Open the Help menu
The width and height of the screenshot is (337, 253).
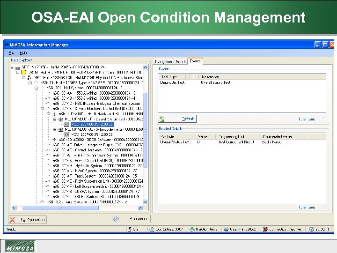point(23,53)
